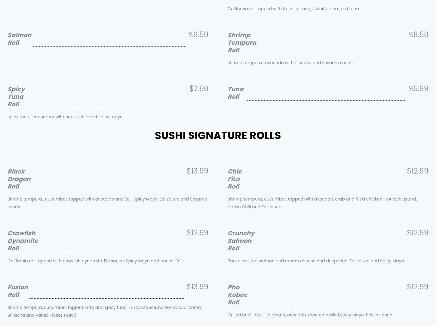
Task: Click the Chic FiLa Roll name
Action: tap(235, 179)
